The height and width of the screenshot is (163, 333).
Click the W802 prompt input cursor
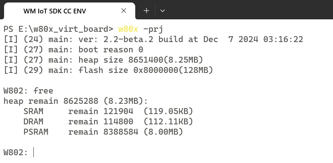coord(33,153)
